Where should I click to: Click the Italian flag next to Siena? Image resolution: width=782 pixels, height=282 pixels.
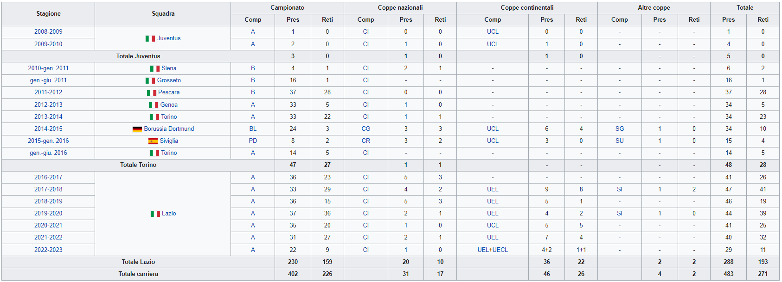pos(154,68)
